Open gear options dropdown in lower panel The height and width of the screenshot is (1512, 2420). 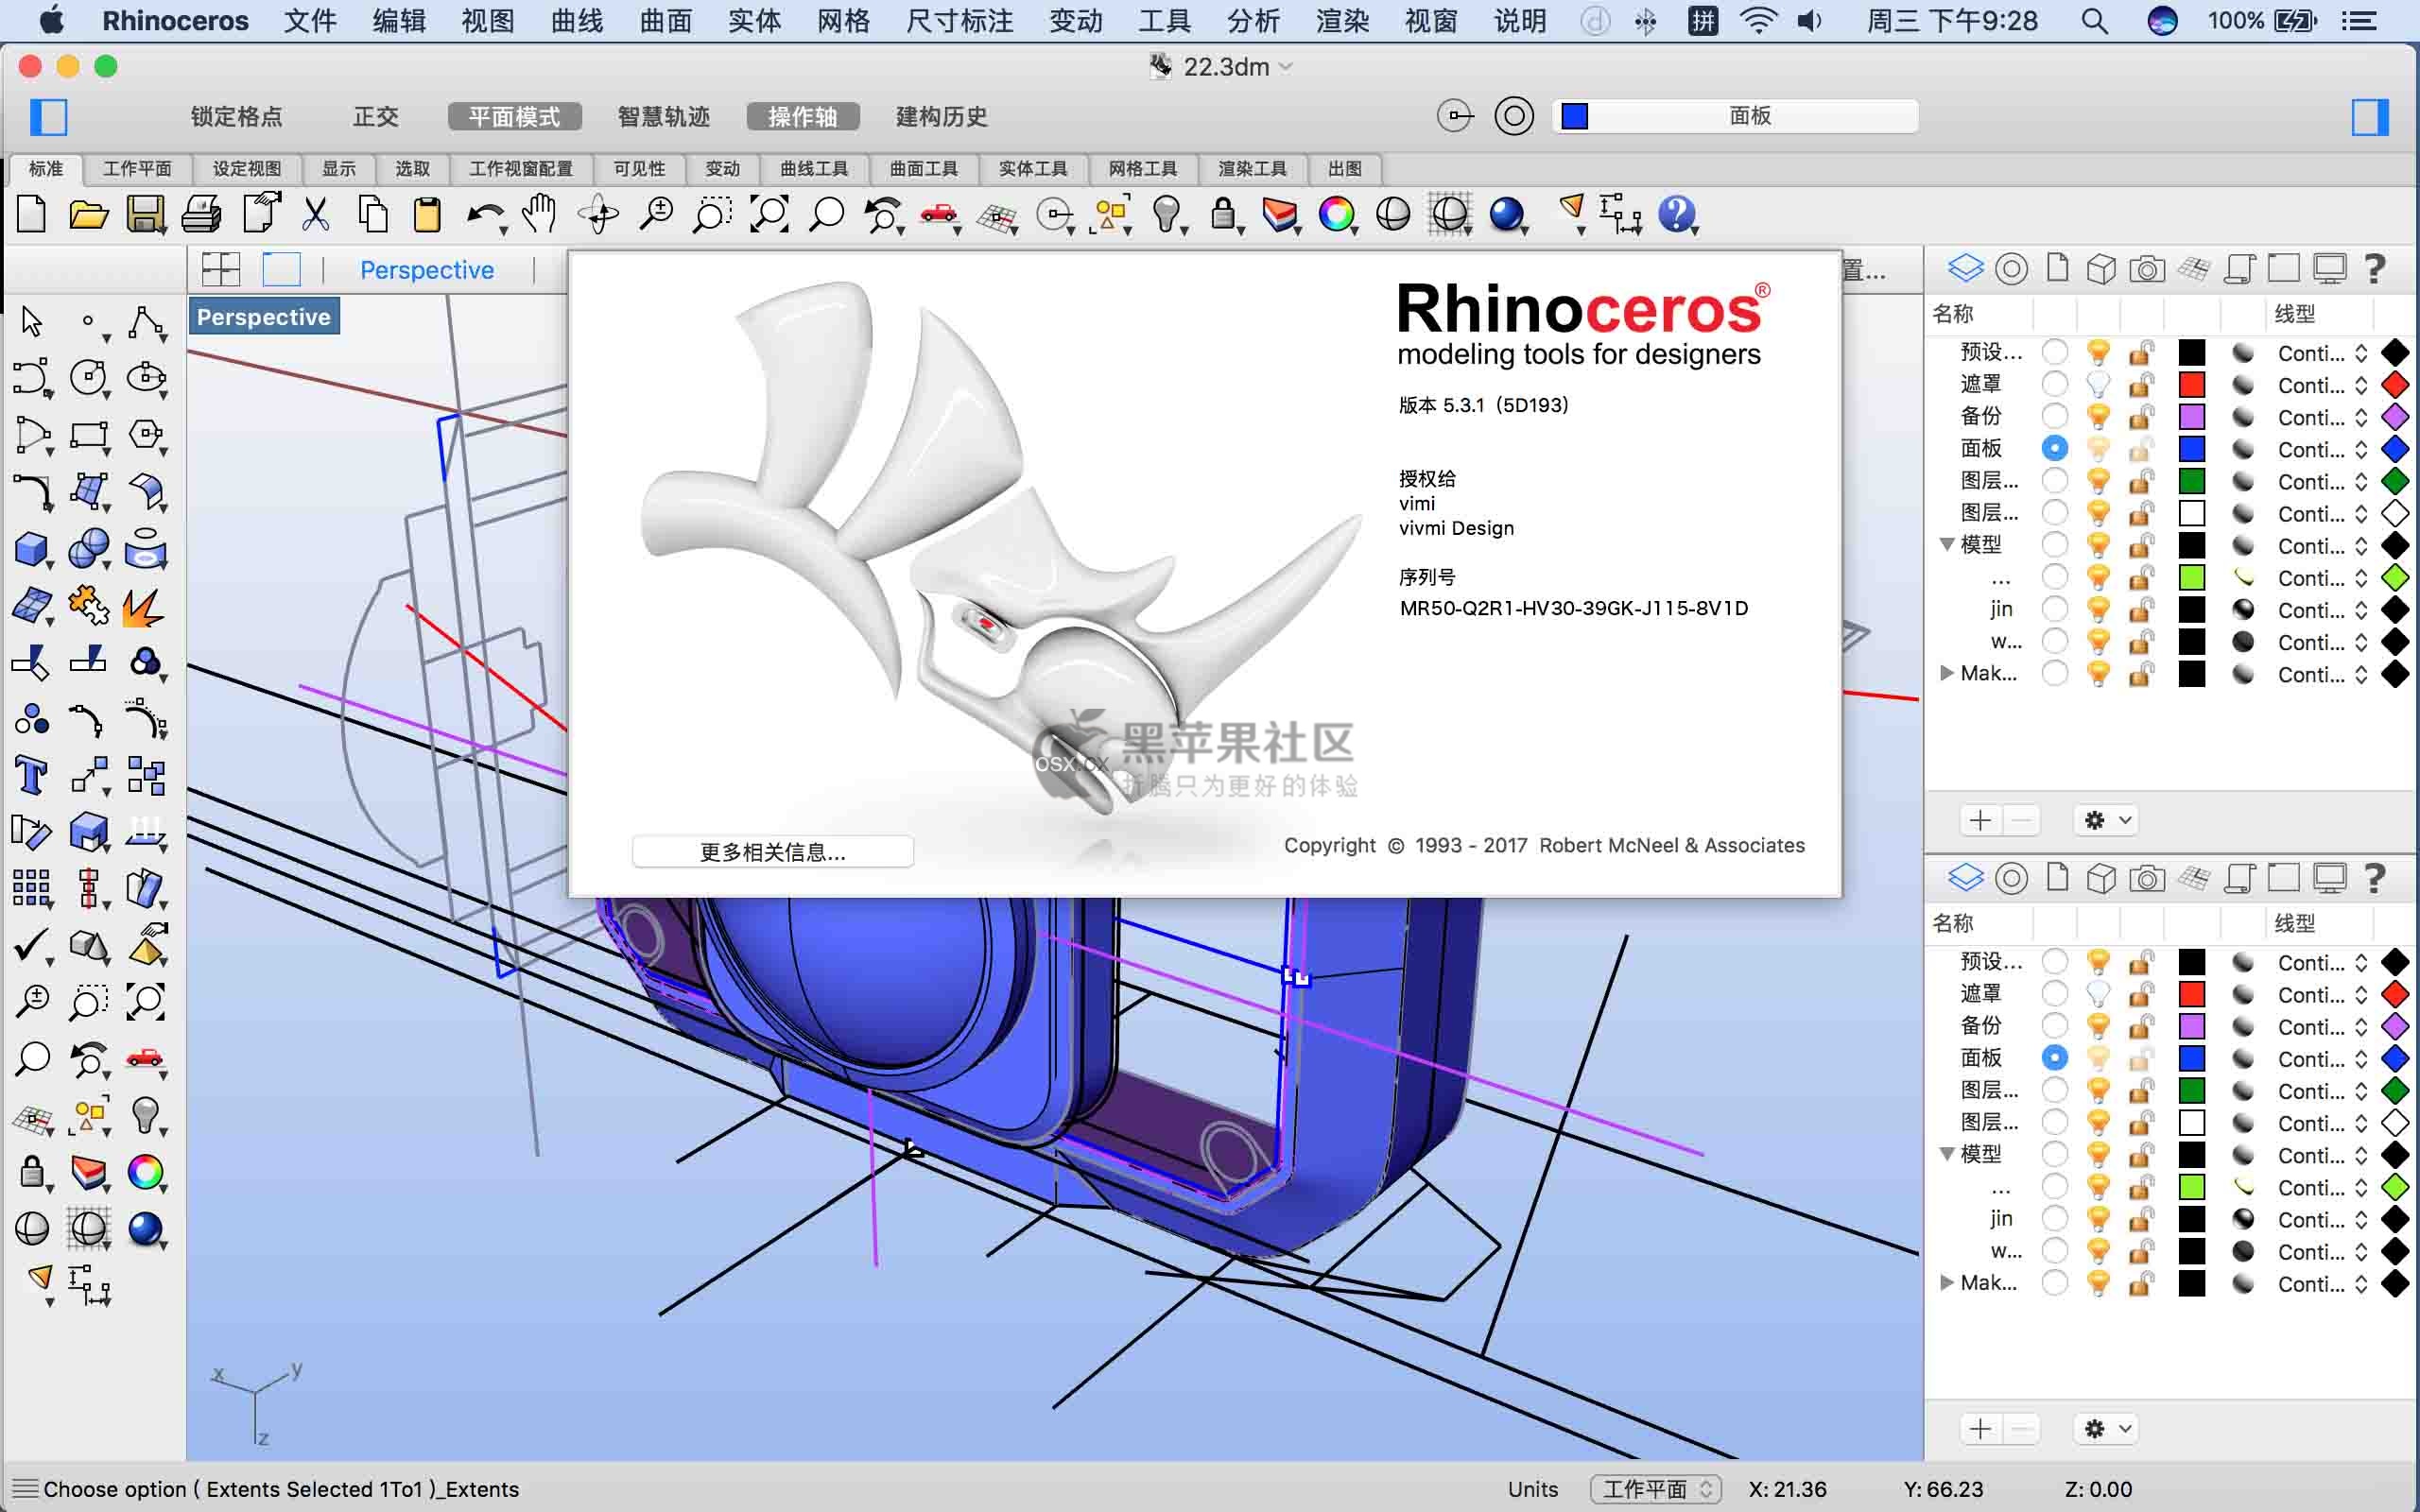pyautogui.click(x=2106, y=1429)
